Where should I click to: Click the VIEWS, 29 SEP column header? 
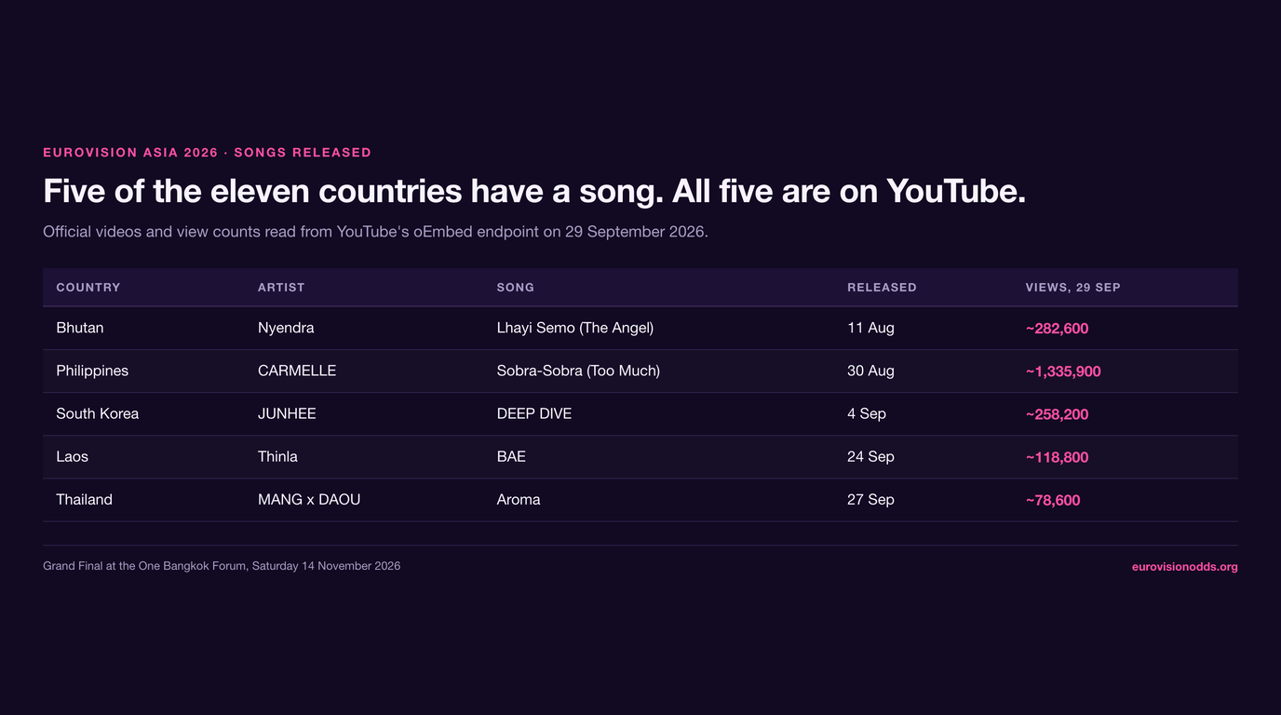pos(1073,288)
